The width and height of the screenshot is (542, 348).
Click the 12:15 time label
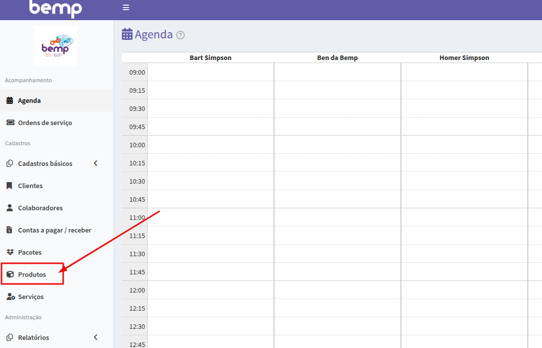(x=137, y=308)
